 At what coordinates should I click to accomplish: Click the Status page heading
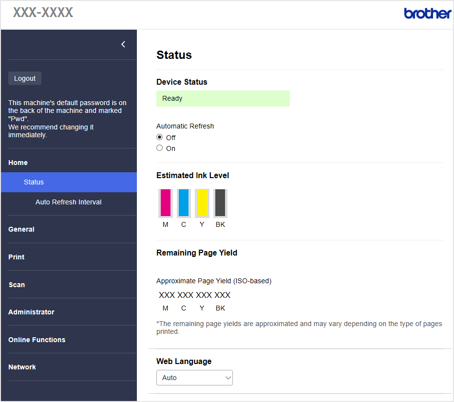[174, 55]
